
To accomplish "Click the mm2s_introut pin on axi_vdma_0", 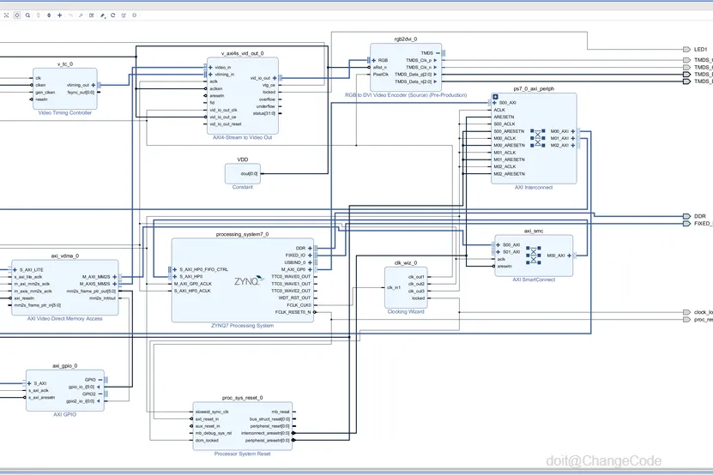I will [102, 298].
